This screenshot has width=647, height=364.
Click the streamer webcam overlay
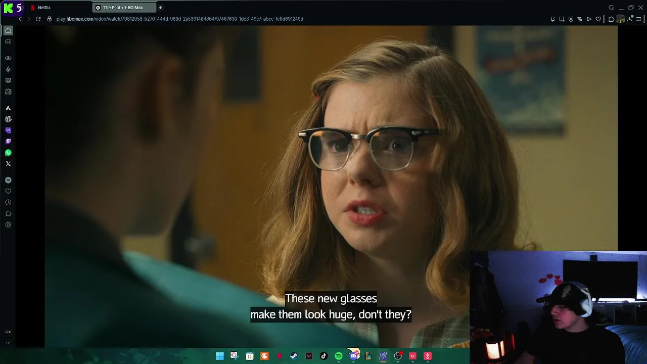pyautogui.click(x=559, y=307)
